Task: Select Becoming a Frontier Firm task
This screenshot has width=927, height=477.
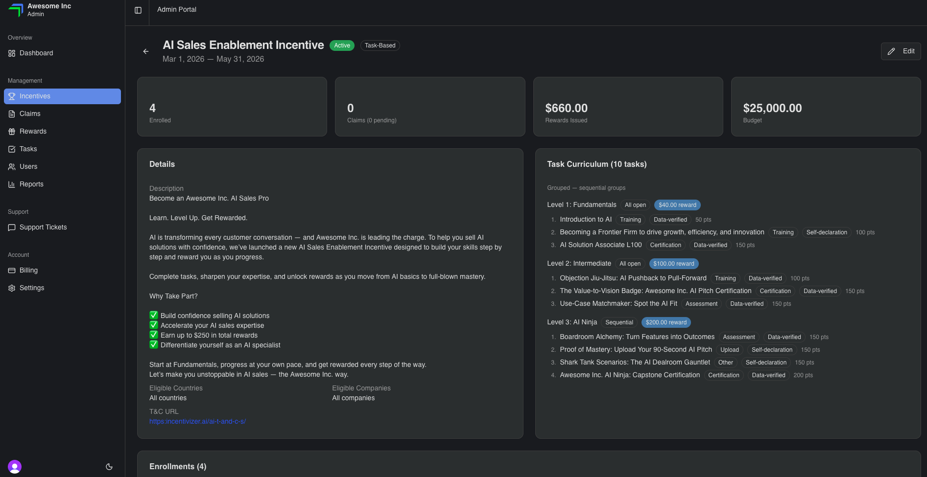Action: click(662, 232)
